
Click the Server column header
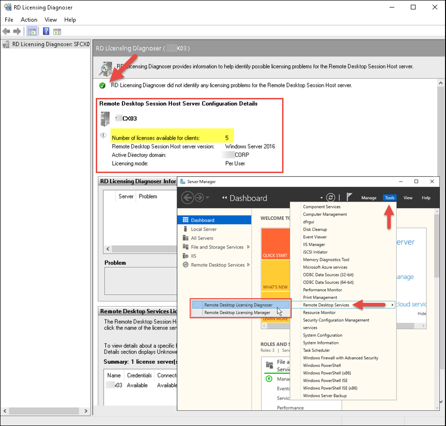coord(126,196)
